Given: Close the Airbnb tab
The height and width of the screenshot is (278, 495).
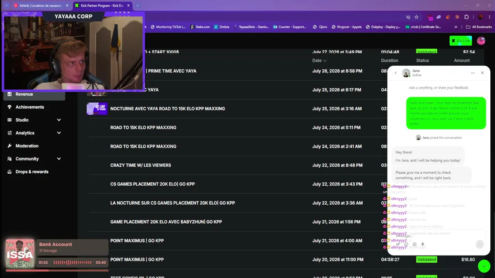Looking at the screenshot, I should coord(67,5).
